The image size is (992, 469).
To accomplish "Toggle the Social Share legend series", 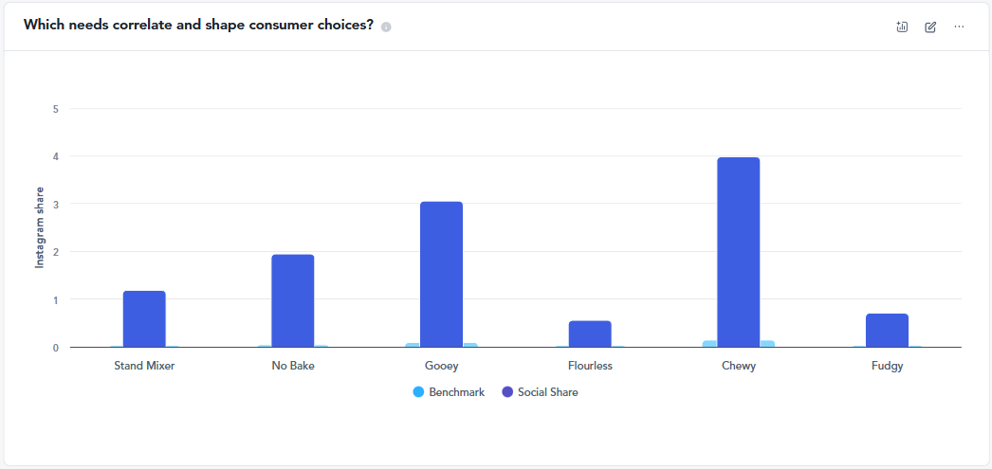I will (x=547, y=392).
